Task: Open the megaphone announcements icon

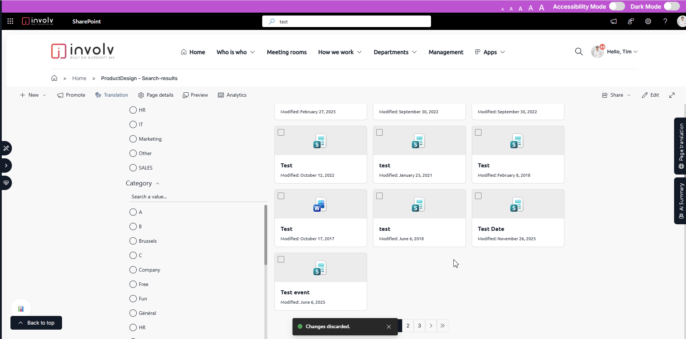Action: coord(614,21)
